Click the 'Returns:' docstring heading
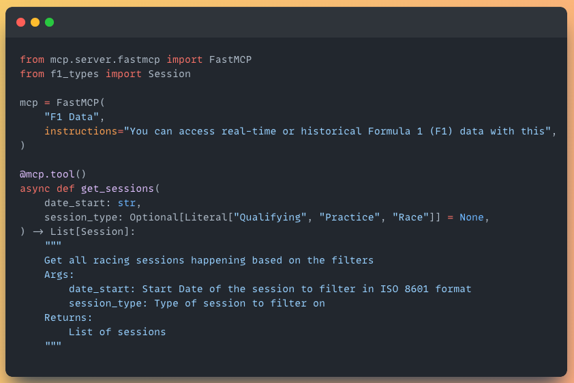Viewport: 574px width, 383px height. pyautogui.click(x=68, y=317)
